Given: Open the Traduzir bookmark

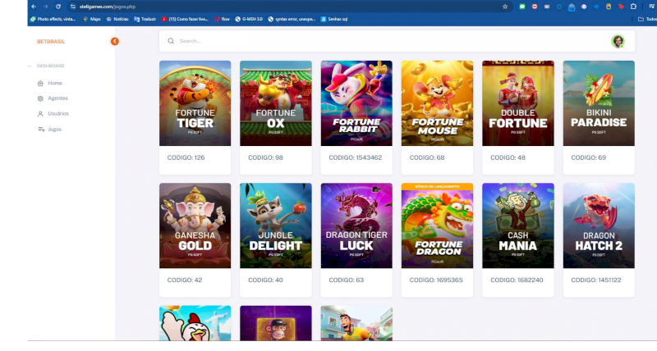Looking at the screenshot, I should [145, 19].
